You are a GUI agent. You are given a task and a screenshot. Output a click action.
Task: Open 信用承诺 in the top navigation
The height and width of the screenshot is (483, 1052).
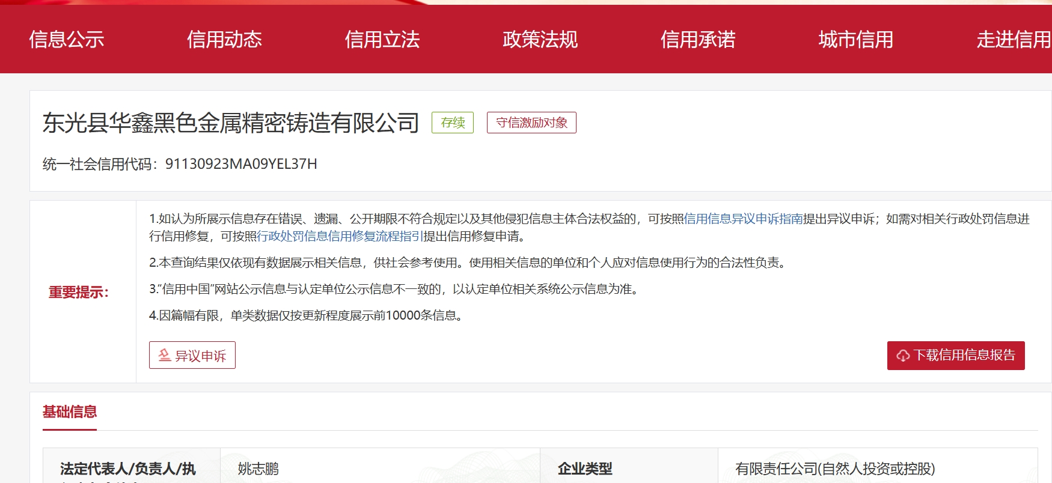698,40
